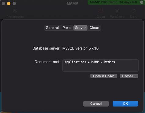The image size is (145, 113).
Task: Confirm settings with the OK button
Action: click(x=125, y=104)
